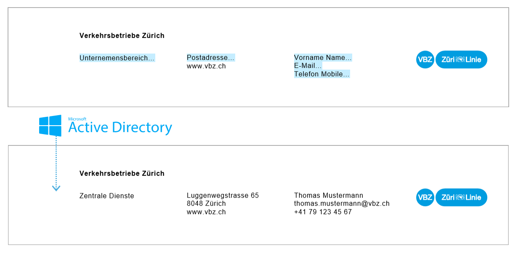Viewport: 518px width, 253px height.
Task: Click the bottom Züri Linie badge
Action: tap(461, 198)
